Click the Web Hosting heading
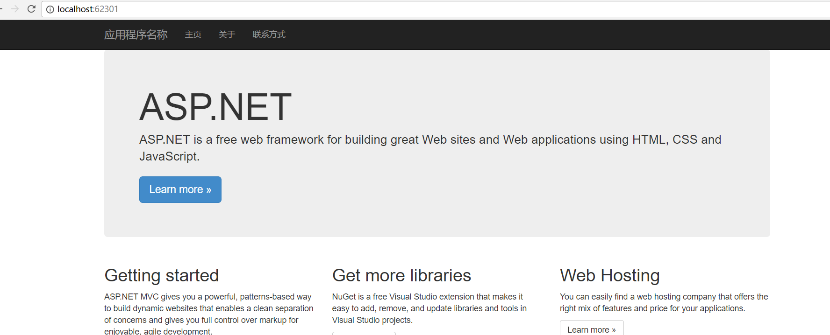 610,275
